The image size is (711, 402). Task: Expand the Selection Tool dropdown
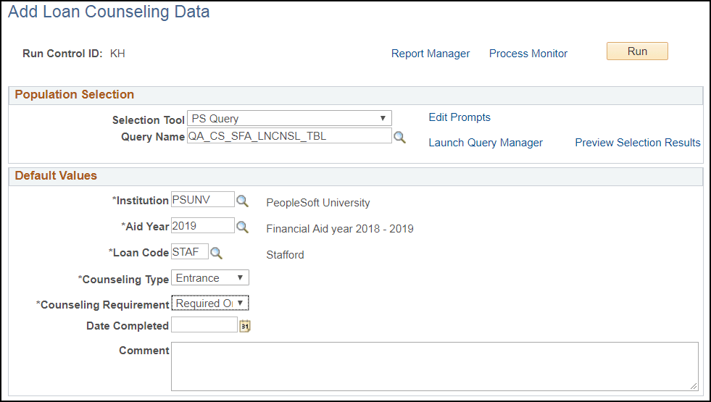[x=289, y=118]
